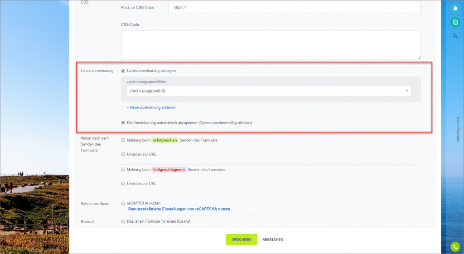Open the zustimmung auswählen dropdown
The width and height of the screenshot is (464, 254).
click(269, 91)
